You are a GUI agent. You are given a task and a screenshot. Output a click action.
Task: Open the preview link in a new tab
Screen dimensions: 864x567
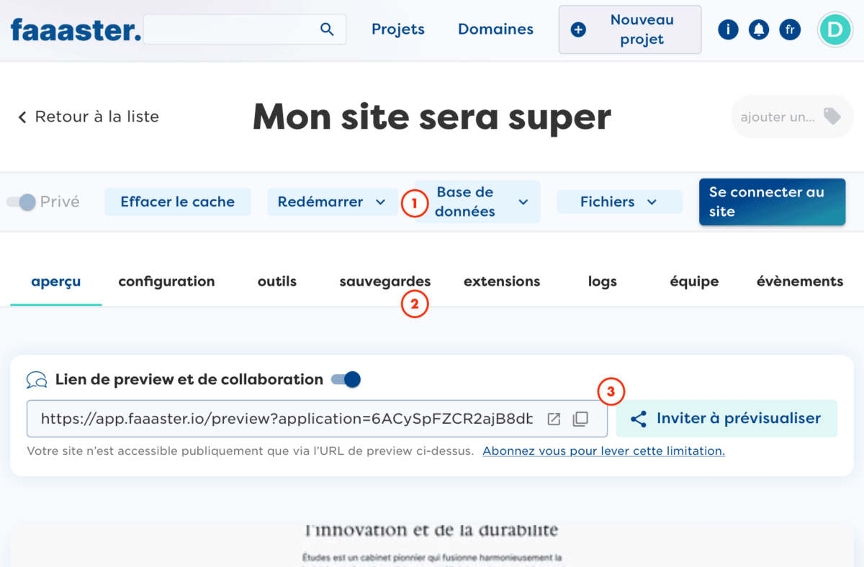[x=553, y=418]
